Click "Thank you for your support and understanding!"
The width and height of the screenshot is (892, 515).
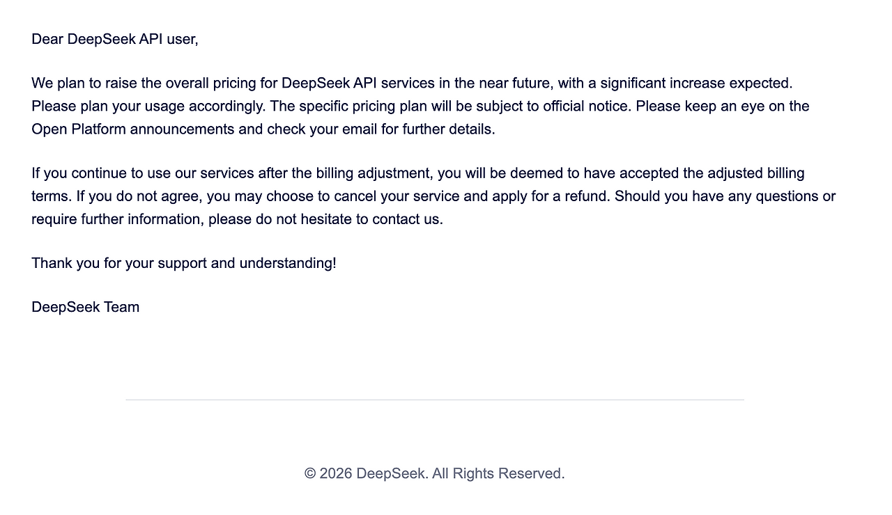184,263
